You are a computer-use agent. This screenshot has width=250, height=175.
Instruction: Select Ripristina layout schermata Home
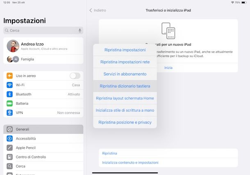(x=125, y=98)
